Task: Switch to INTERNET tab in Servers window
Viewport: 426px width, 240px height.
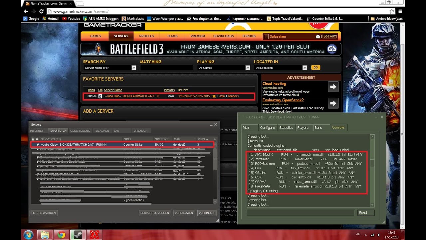Action: 37,131
